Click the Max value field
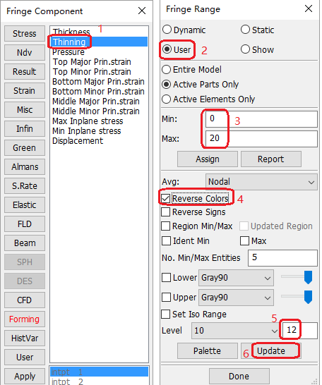 pos(261,138)
